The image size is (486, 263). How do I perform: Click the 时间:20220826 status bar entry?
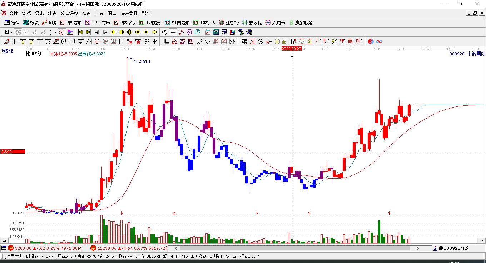click(x=41, y=257)
